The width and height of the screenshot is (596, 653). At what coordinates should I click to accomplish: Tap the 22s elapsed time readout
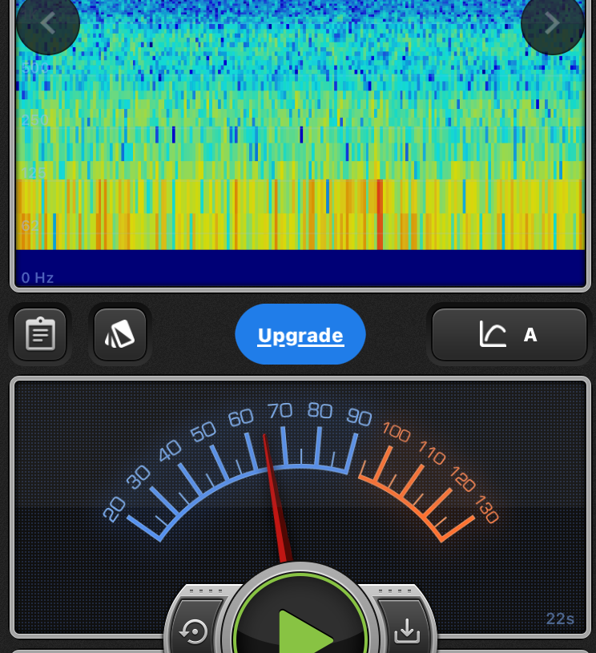point(560,619)
